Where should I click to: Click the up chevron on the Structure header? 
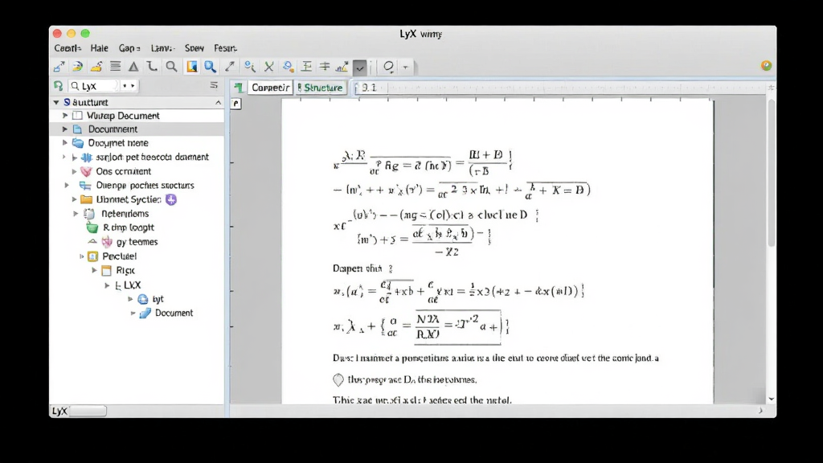tap(219, 103)
